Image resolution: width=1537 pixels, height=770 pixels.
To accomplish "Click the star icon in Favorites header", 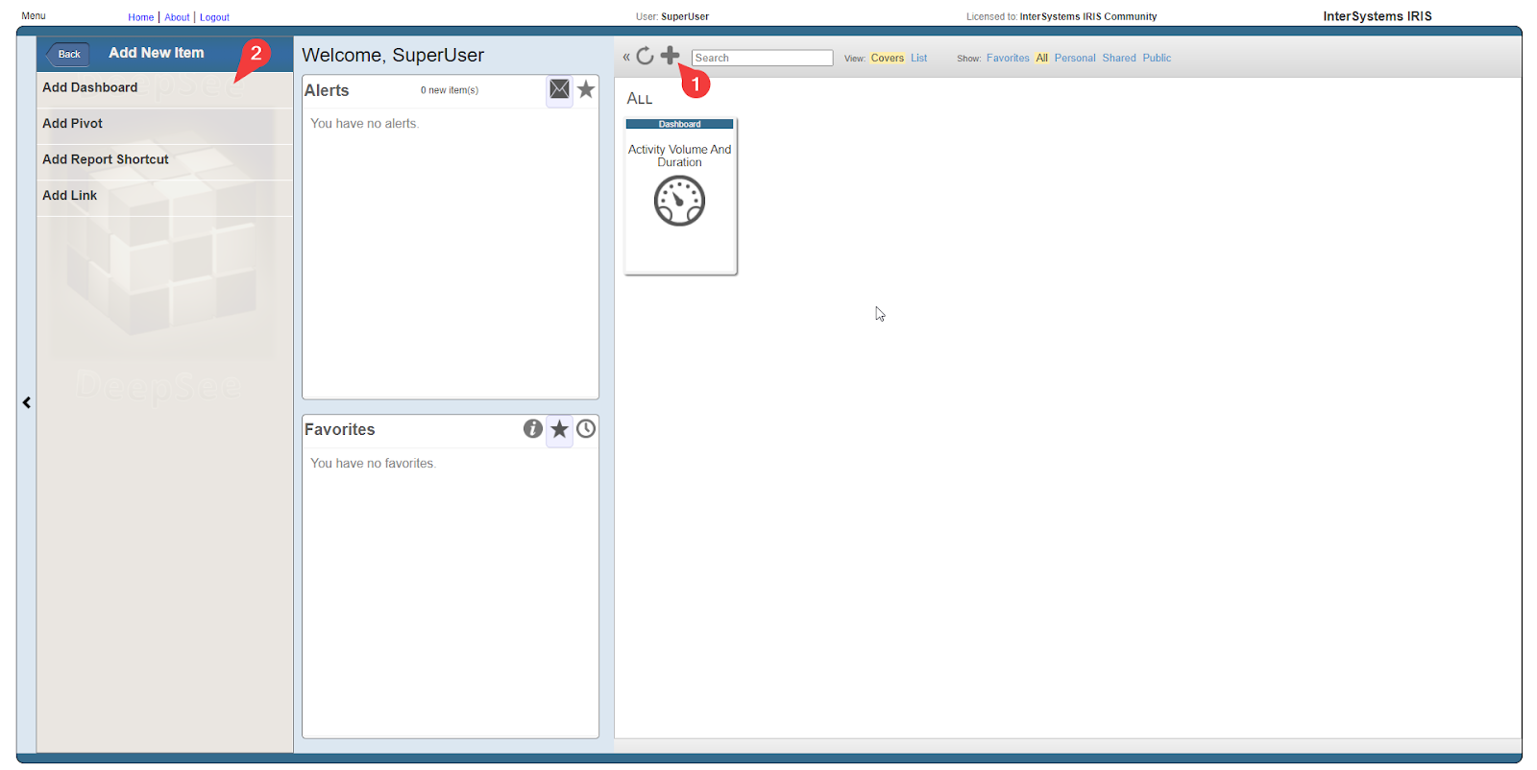I will point(559,429).
